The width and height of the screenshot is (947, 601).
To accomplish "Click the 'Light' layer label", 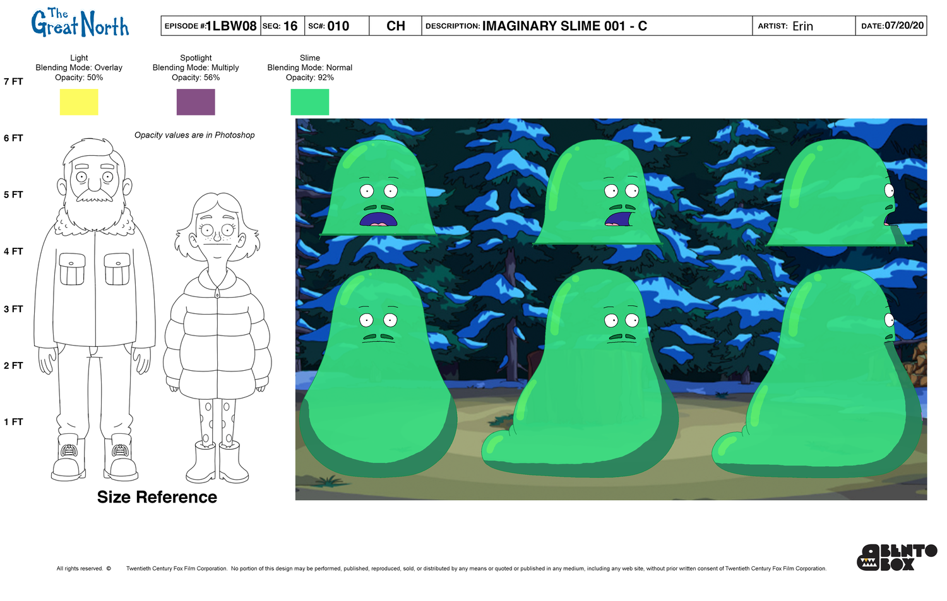I will tap(79, 57).
